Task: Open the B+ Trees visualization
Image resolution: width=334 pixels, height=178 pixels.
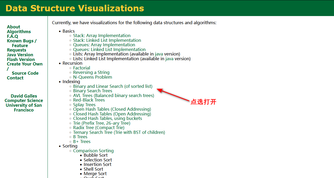Action: coord(82,141)
